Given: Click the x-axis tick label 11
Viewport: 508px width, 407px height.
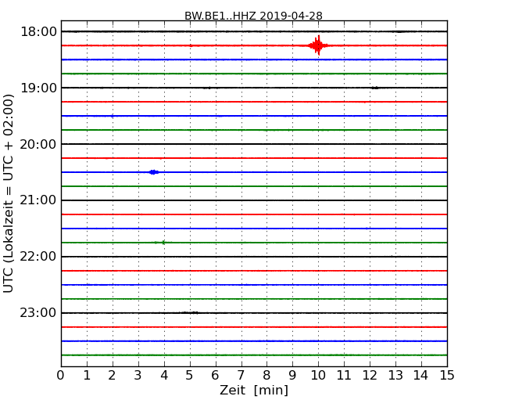Looking at the screenshot, I should (344, 376).
